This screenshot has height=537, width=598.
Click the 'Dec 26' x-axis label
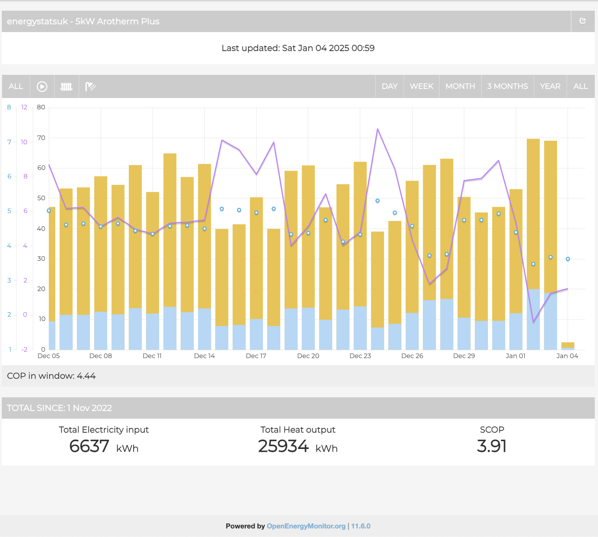point(412,356)
